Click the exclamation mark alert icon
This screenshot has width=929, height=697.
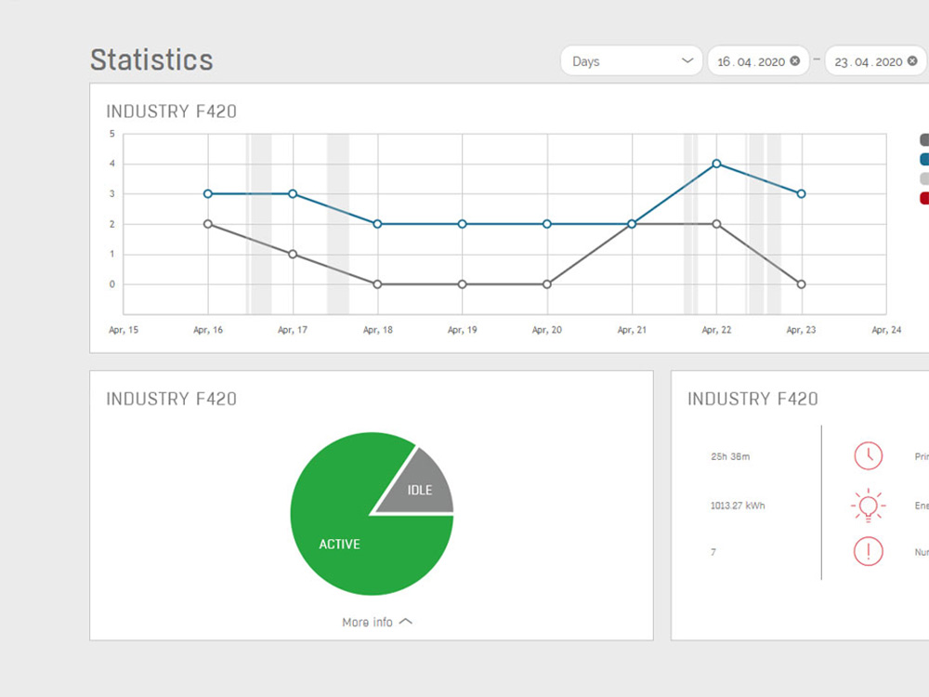868,551
